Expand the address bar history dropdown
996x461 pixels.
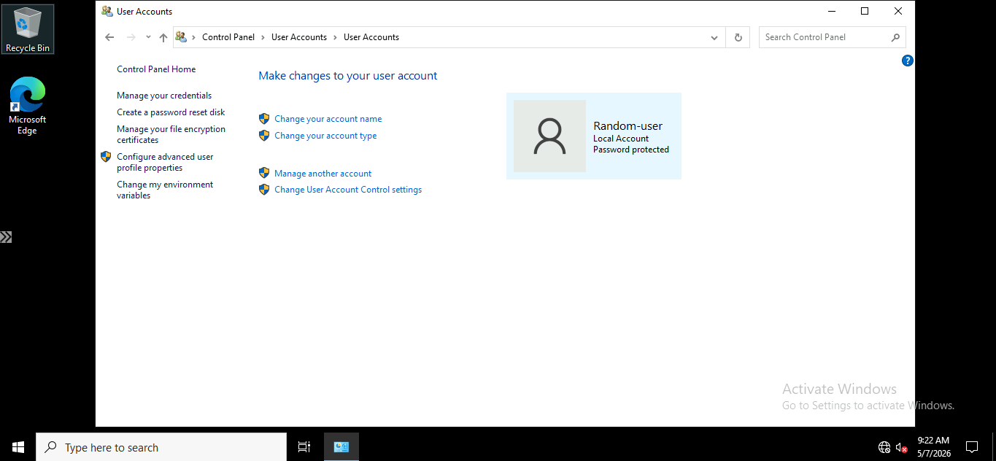click(x=714, y=37)
